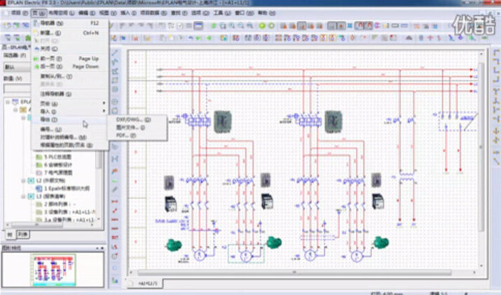The width and height of the screenshot is (501, 295).
Task: Open the 项目数据 (Project Data) menu
Action: pos(154,13)
